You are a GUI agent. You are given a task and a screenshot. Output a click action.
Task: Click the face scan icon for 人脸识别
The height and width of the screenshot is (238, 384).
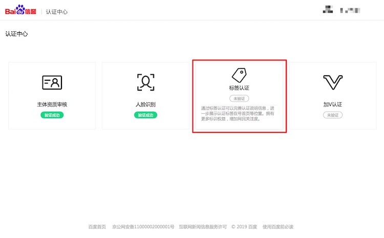point(145,82)
